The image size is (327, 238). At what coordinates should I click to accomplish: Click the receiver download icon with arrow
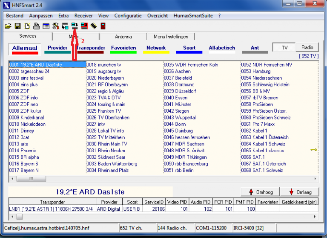coord(75,26)
